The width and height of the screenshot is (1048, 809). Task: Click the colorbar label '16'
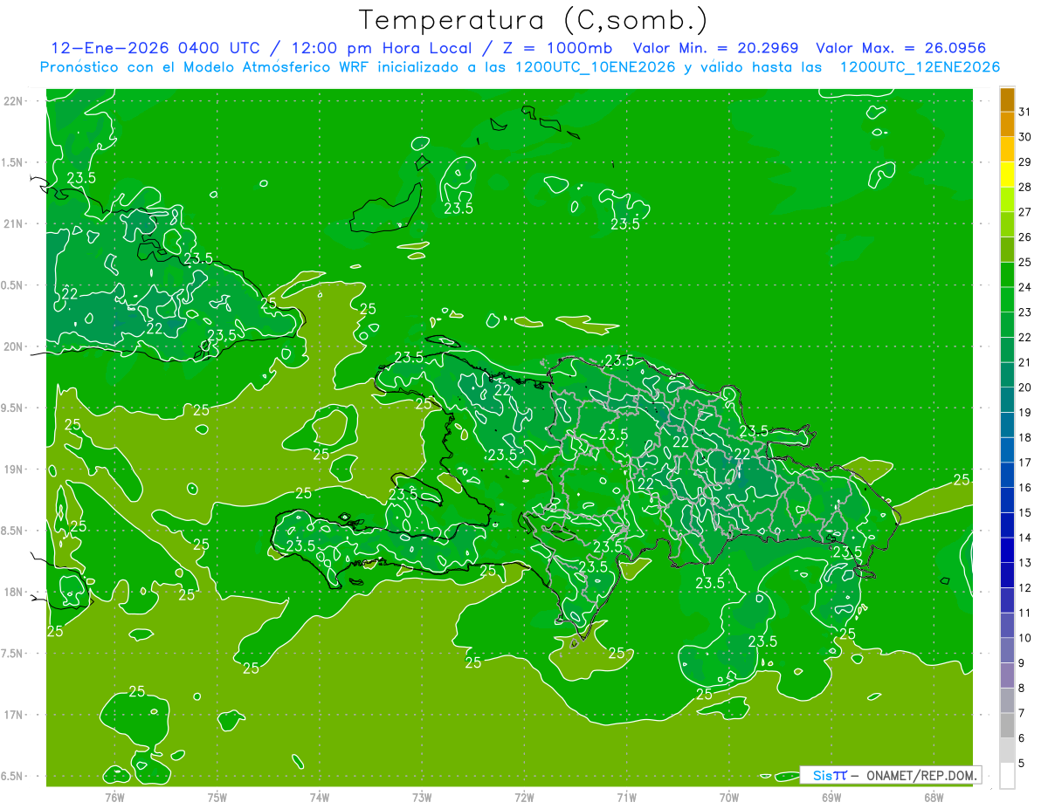(1025, 488)
